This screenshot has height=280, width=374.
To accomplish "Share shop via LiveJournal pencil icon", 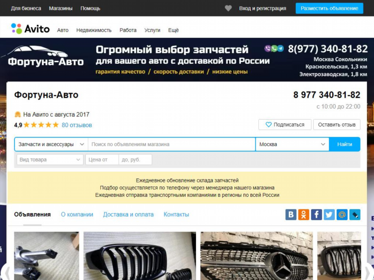I will pyautogui.click(x=355, y=215).
